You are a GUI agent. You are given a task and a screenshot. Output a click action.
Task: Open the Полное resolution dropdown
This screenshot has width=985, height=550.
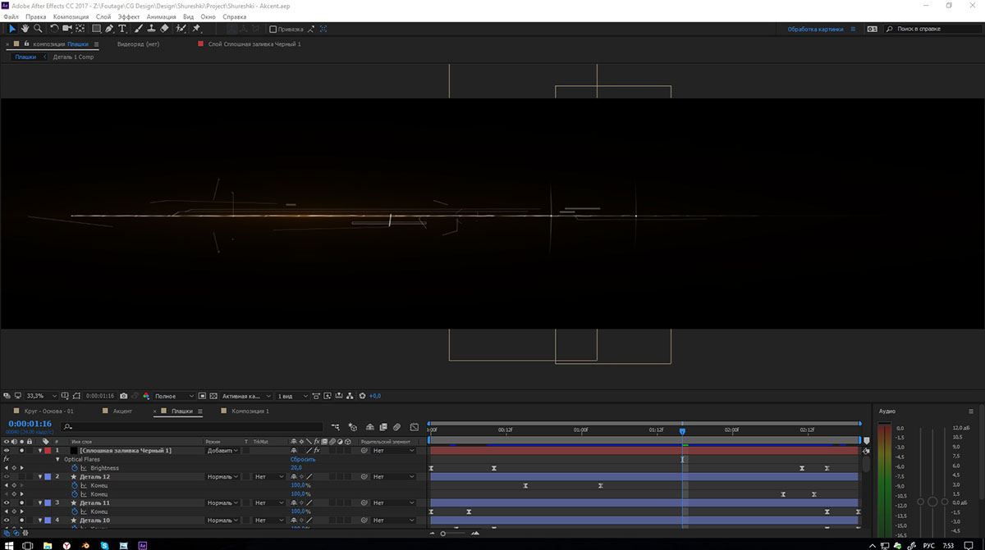click(175, 396)
